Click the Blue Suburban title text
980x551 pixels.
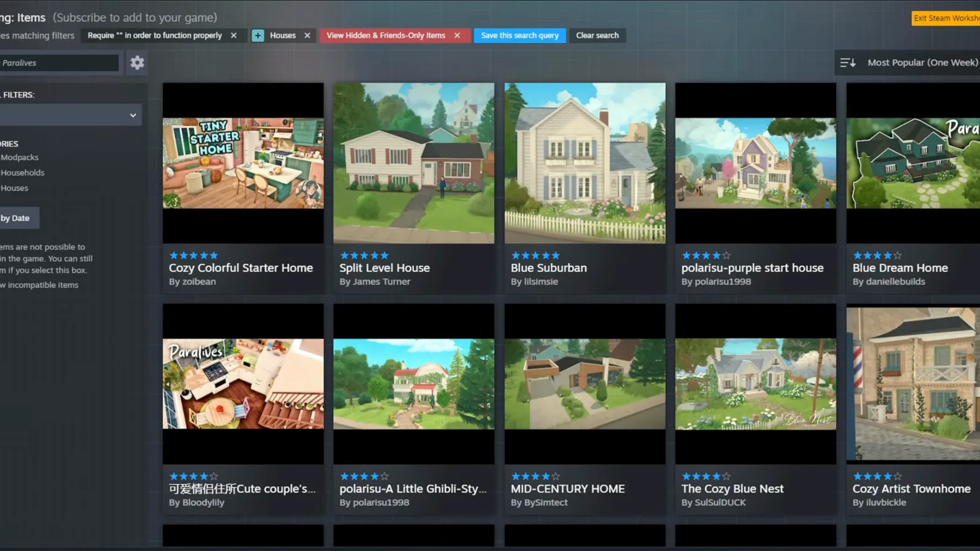[x=549, y=268]
